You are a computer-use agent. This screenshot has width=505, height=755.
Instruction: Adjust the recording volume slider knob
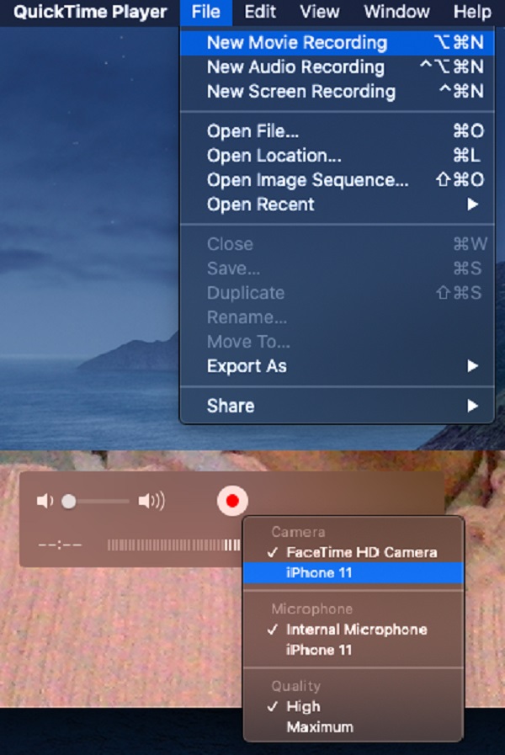69,502
